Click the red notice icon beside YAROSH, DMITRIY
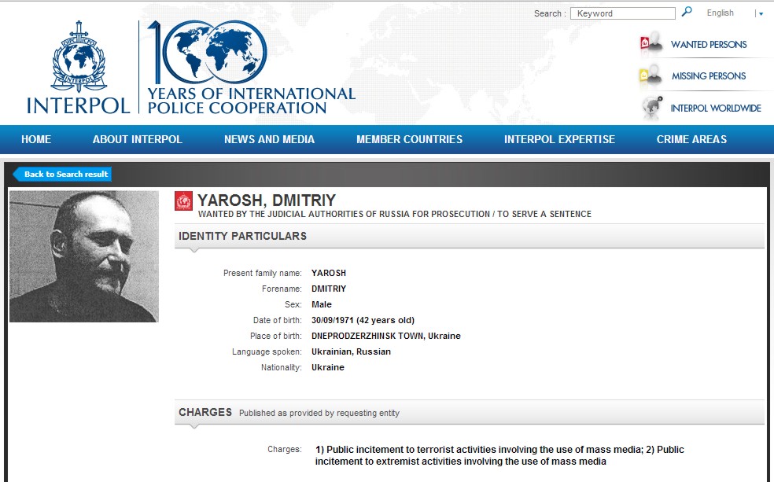 pos(183,201)
